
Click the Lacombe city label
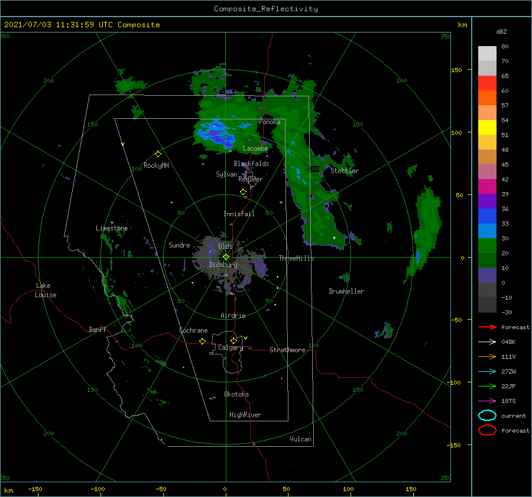(x=255, y=148)
